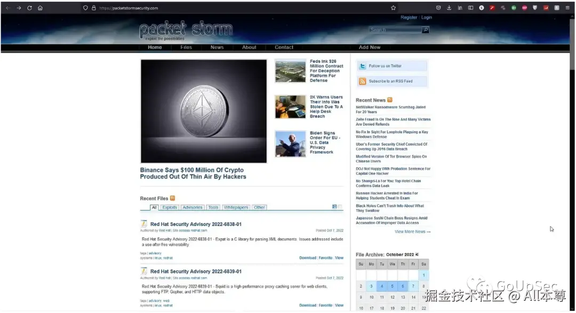Open NetWalker Ransomware Scumbag news item
This screenshot has width=576, height=313.
(390, 109)
